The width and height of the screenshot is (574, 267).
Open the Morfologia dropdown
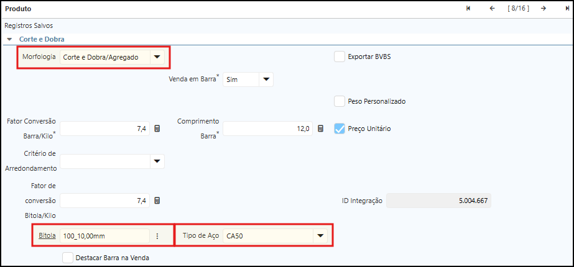coord(157,57)
